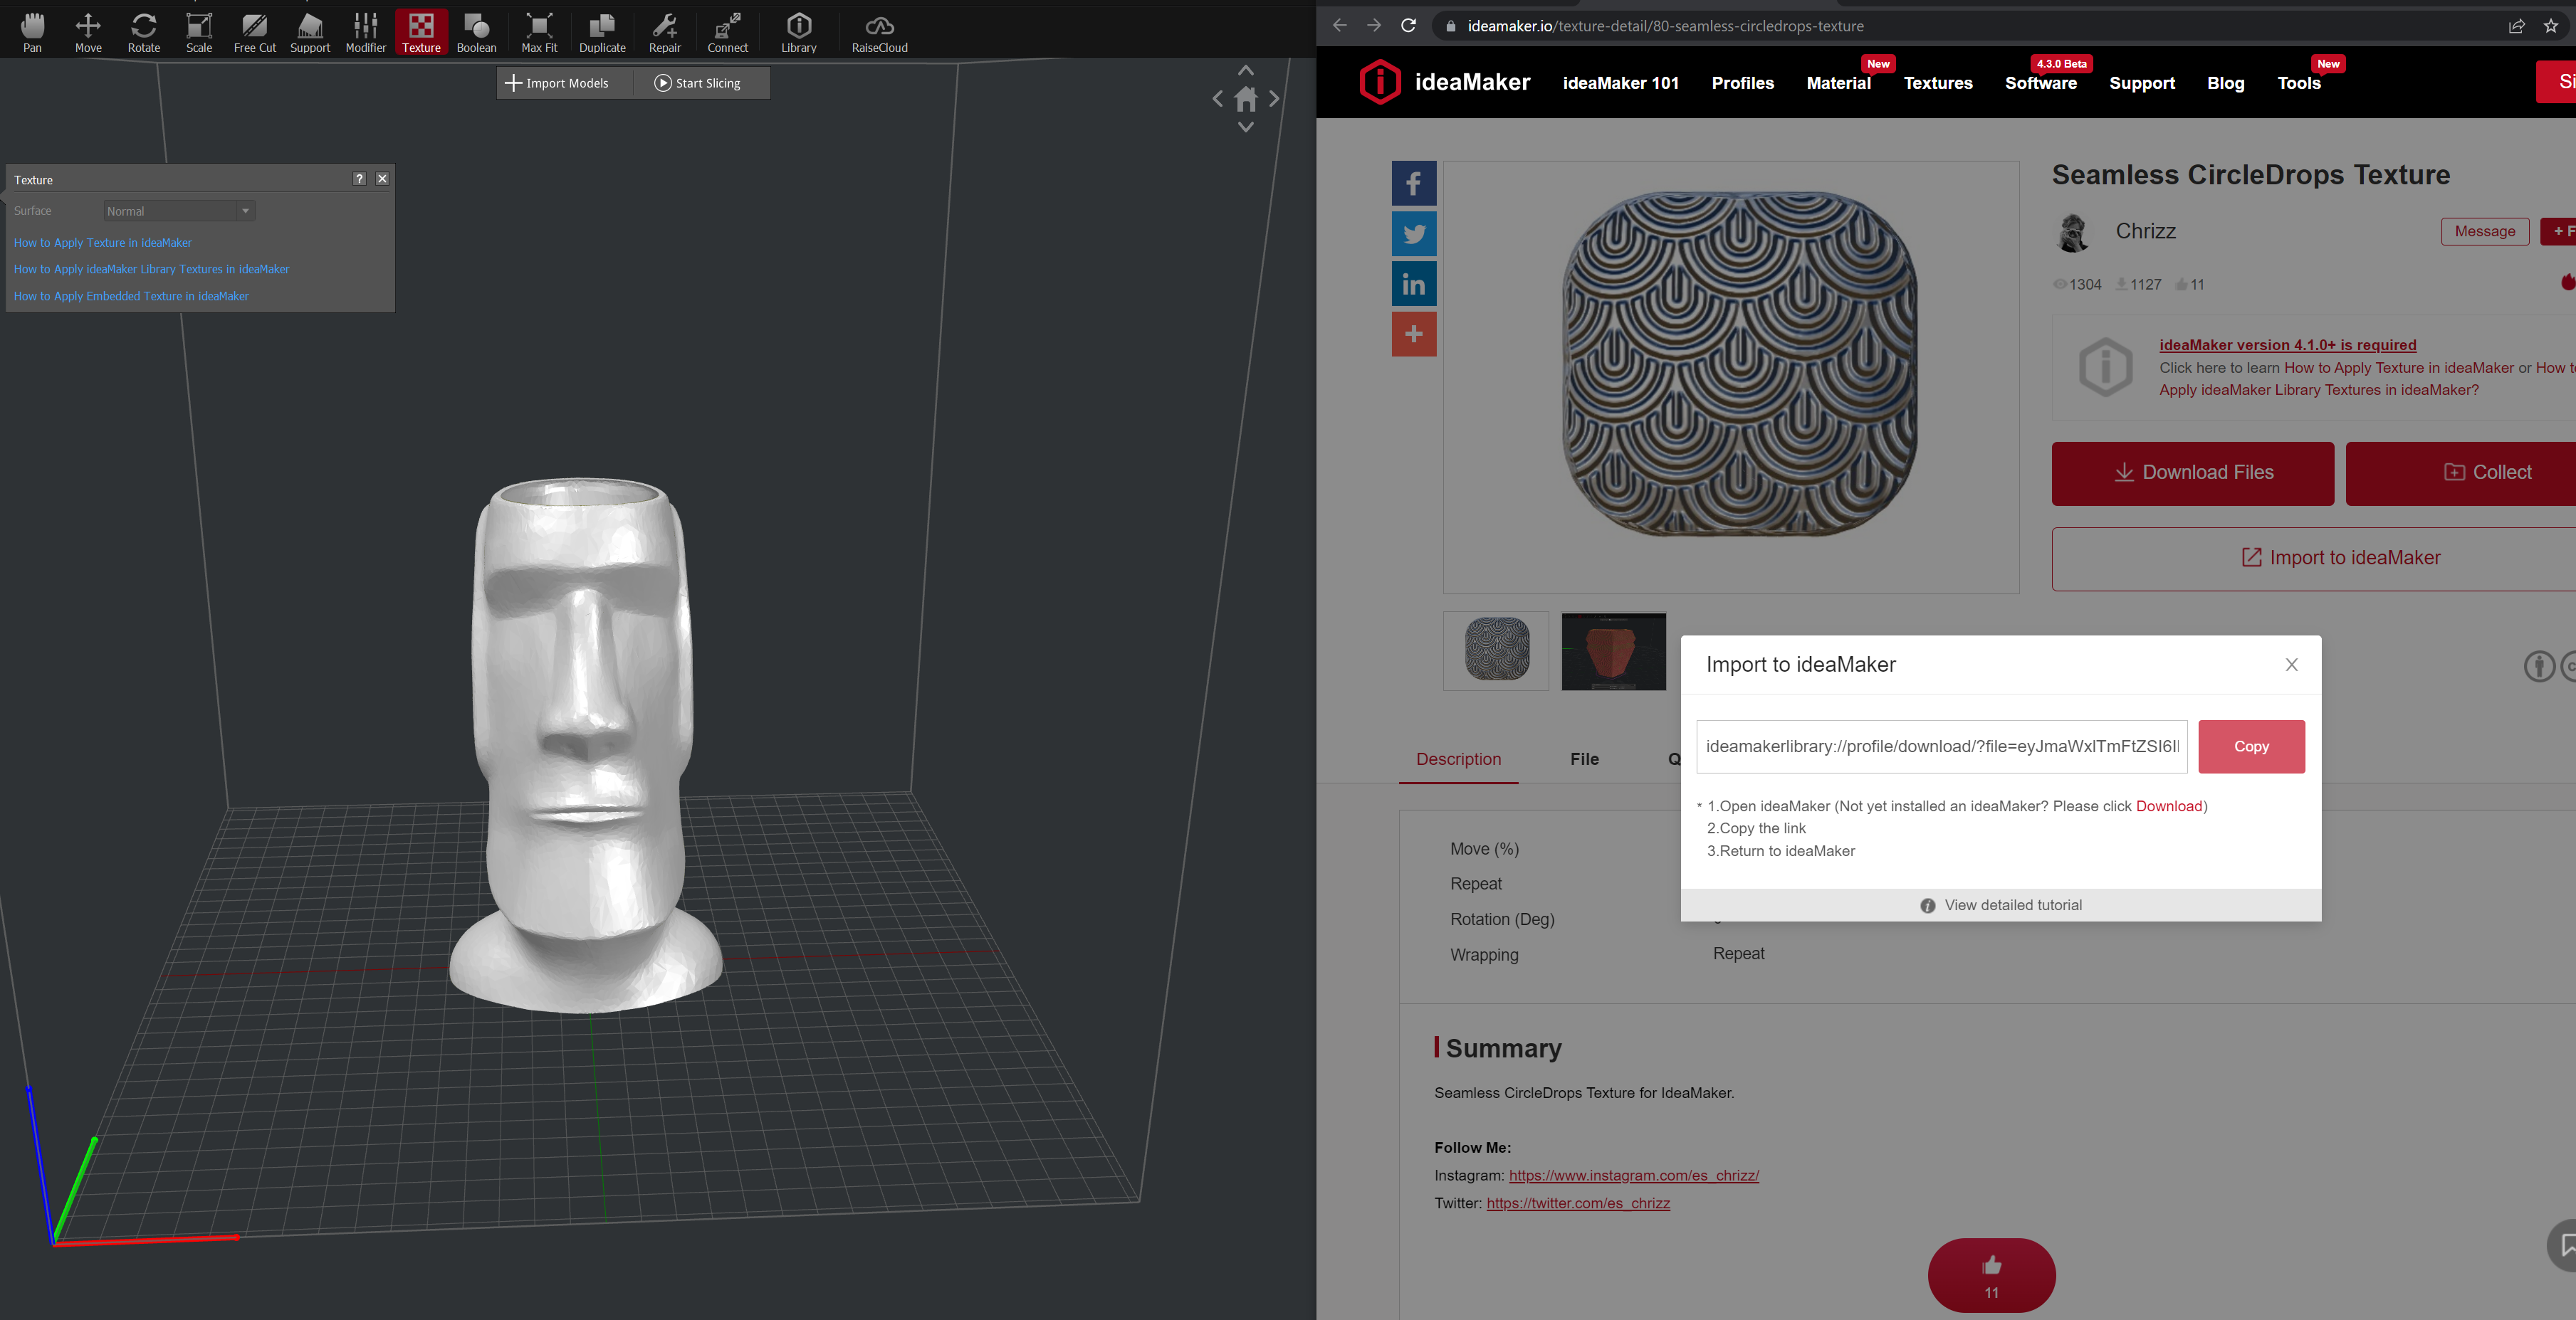Click Chrizz author name

[x=2145, y=231]
